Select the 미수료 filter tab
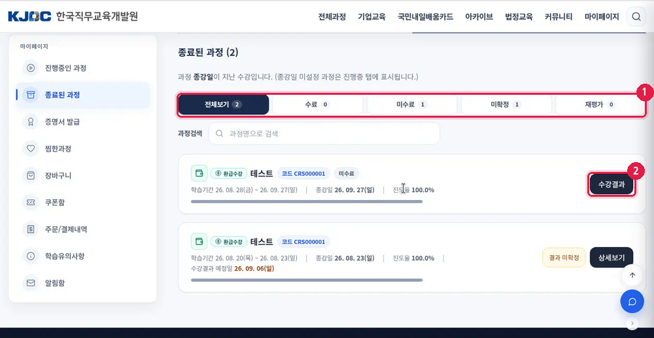This screenshot has width=654, height=338. [412, 105]
